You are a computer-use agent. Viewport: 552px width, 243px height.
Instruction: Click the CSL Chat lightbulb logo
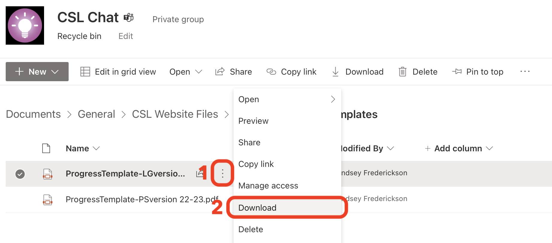[25, 25]
